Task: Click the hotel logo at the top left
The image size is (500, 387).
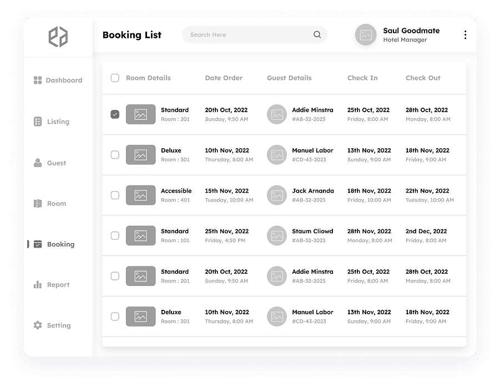Action: 58,37
